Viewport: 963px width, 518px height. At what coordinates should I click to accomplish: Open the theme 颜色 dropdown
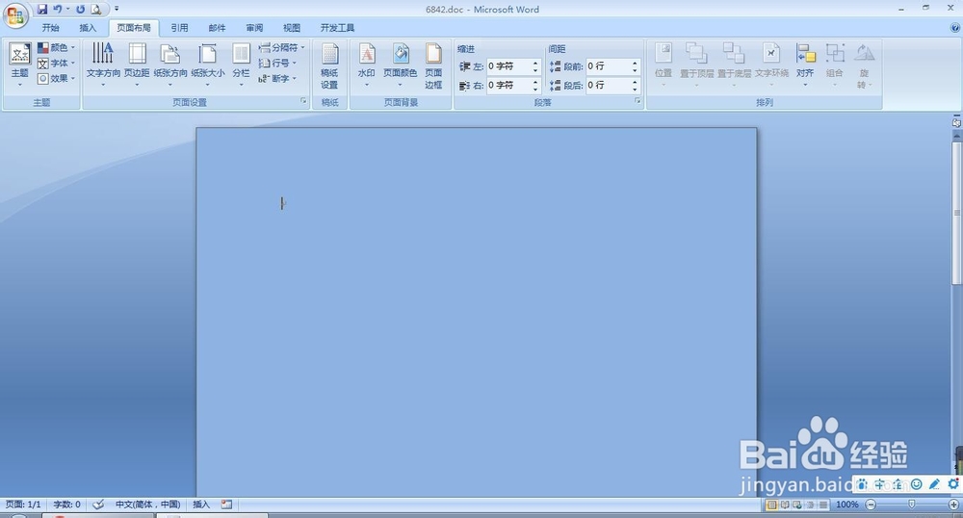(x=56, y=47)
